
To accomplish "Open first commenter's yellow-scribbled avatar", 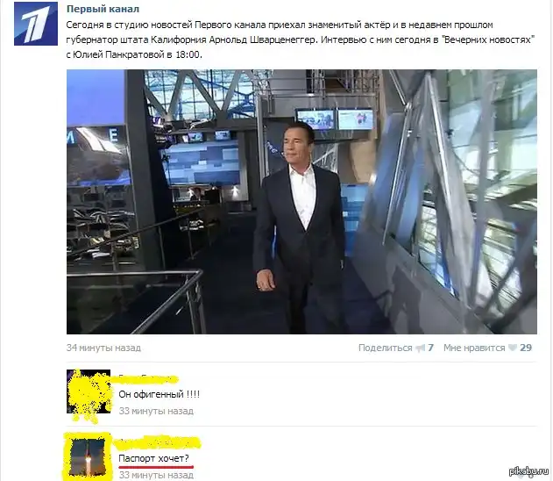I will 89,391.
